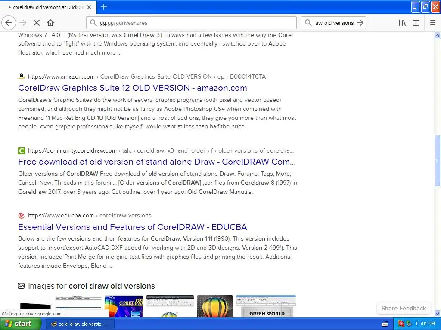Open the Firefox home page
The image size is (441, 330).
point(50,23)
